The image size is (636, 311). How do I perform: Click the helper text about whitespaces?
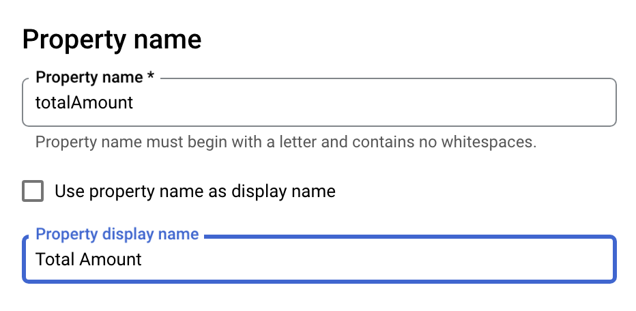coord(286,143)
